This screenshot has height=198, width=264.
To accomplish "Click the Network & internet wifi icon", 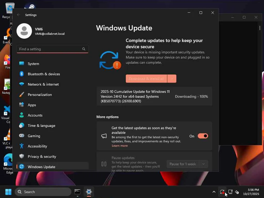I will coord(22,84).
